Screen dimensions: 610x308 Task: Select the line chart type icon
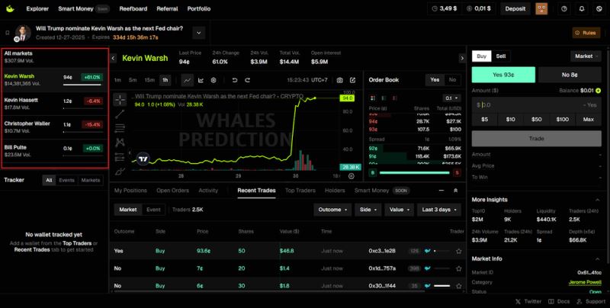[187, 80]
